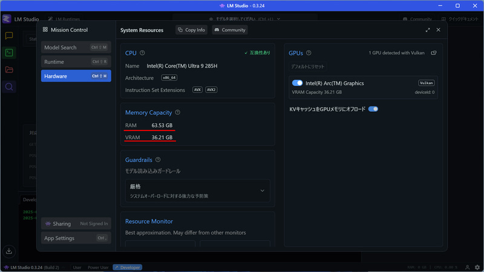
Task: Click the Guardrails help icon
Action: pyautogui.click(x=158, y=160)
